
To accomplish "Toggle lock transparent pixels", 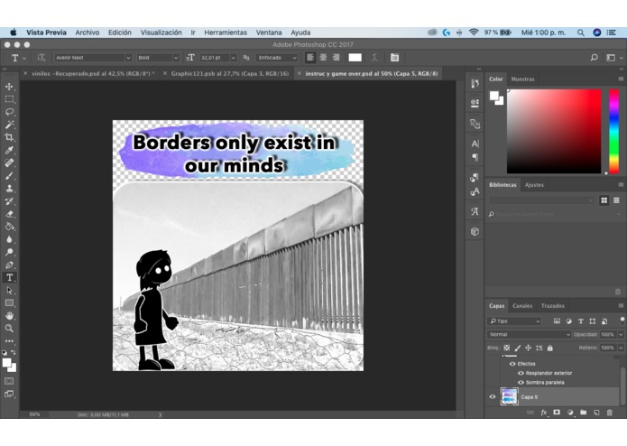I will point(507,348).
